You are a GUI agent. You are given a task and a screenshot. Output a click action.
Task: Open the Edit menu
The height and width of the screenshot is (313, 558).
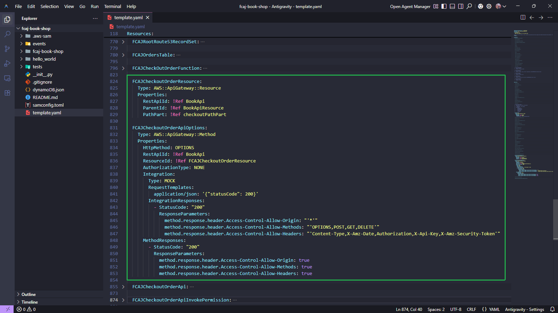pos(31,6)
